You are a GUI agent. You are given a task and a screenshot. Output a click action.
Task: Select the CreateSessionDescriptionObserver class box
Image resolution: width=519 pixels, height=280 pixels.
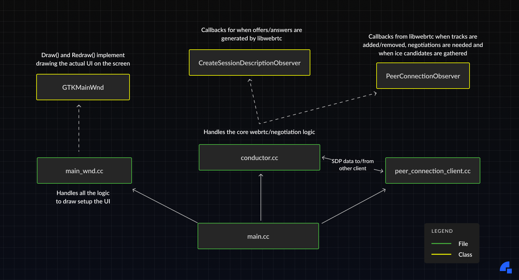[249, 63]
